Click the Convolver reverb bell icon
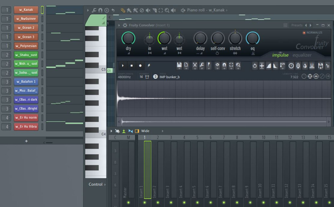Screen dimensions: 334x207 pyautogui.click(x=298, y=66)
